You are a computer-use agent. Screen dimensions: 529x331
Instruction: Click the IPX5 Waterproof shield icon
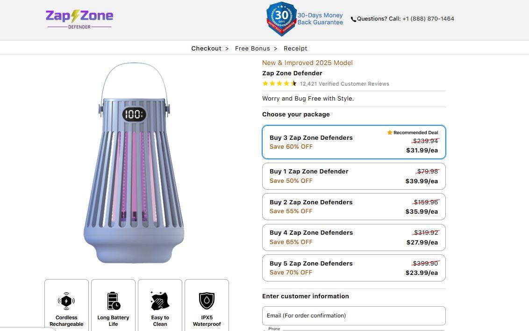click(x=207, y=301)
